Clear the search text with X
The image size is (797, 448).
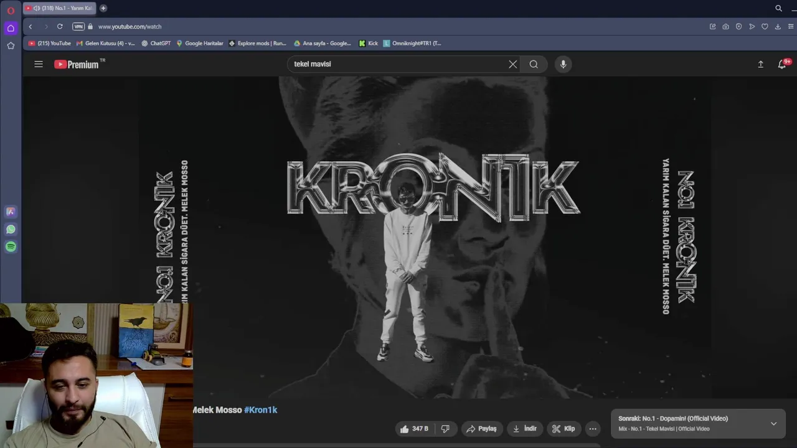pyautogui.click(x=513, y=64)
